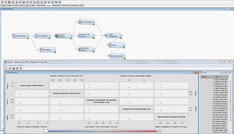The width and height of the screenshot is (234, 134).
Task: Open the Text Mining tab
Action: coord(65,6)
